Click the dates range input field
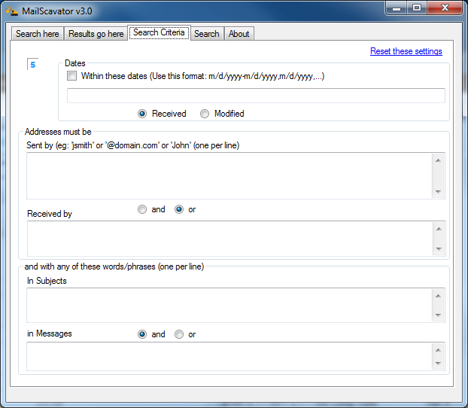The image size is (468, 408). click(256, 96)
